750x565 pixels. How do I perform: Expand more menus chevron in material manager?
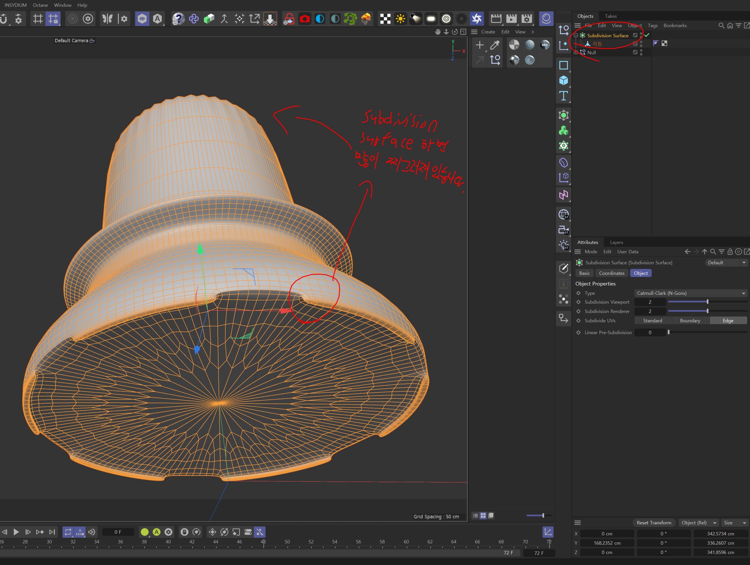click(x=533, y=32)
